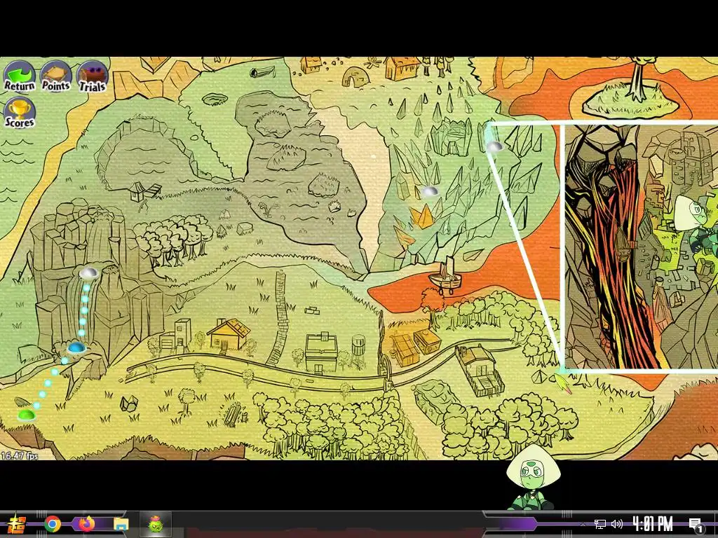The image size is (718, 538).
Task: Select the blue level node below the waterfall
Action: [x=76, y=347]
